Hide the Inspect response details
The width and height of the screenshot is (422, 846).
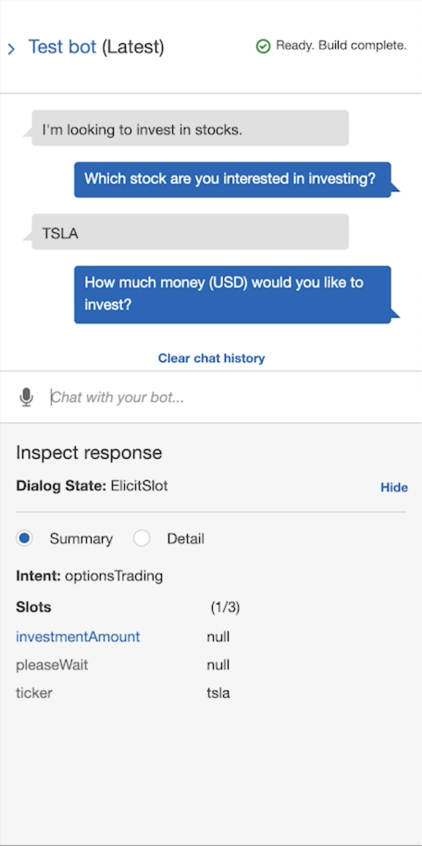tap(394, 487)
